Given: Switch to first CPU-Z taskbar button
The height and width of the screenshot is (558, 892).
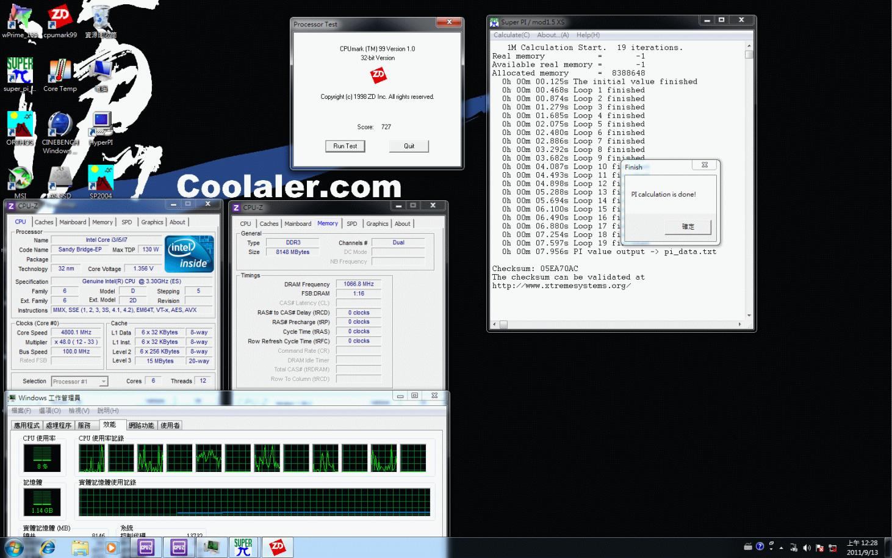Looking at the screenshot, I should (x=146, y=547).
